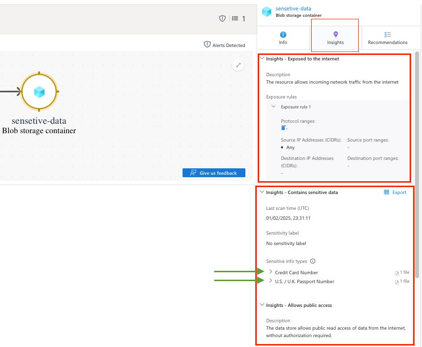Click the Sensitive info types info icon

(313, 261)
